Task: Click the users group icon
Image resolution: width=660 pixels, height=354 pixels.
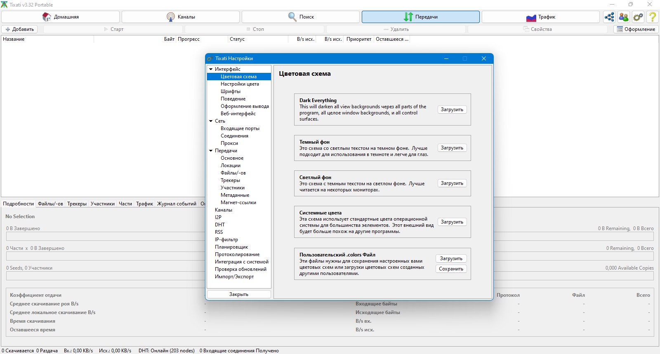Action: click(x=624, y=17)
